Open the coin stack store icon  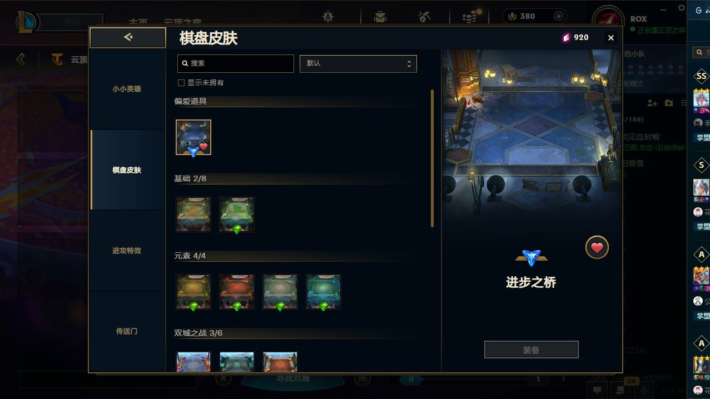click(x=470, y=17)
